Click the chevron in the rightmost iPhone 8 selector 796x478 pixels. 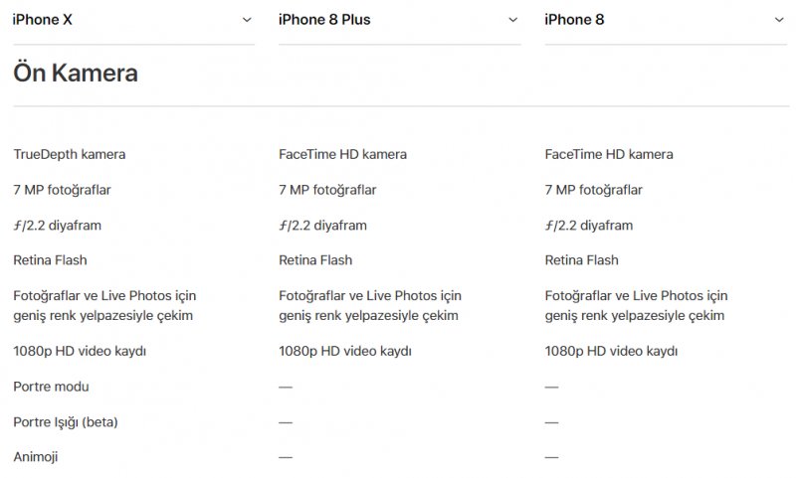click(x=779, y=19)
